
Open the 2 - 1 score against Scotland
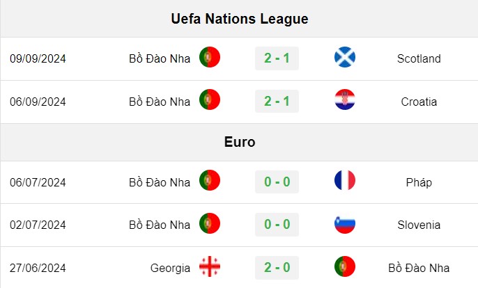click(x=277, y=58)
